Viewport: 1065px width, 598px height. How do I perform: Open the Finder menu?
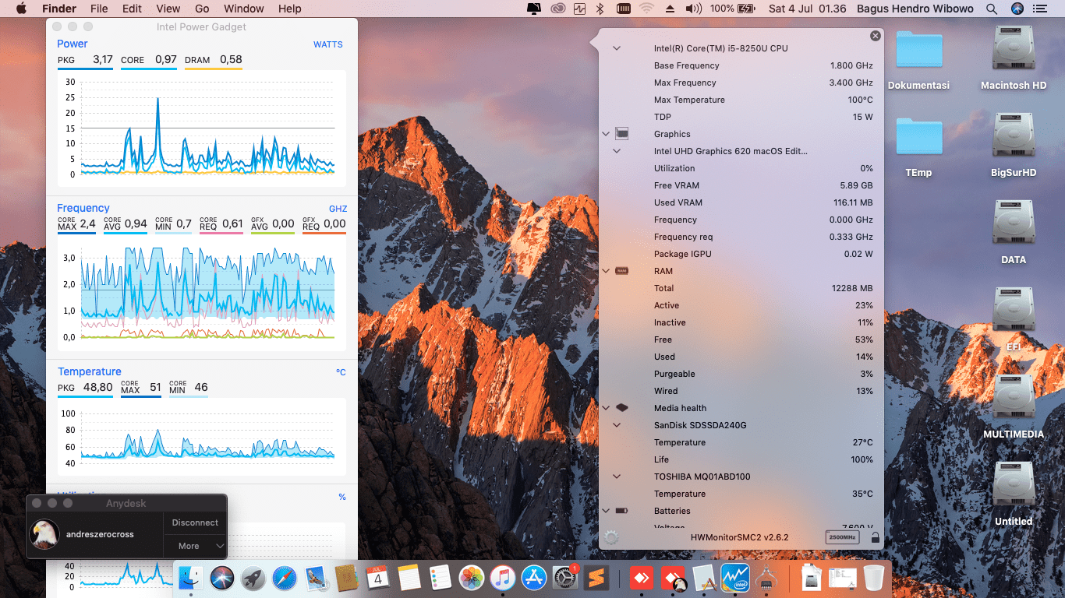(x=59, y=9)
